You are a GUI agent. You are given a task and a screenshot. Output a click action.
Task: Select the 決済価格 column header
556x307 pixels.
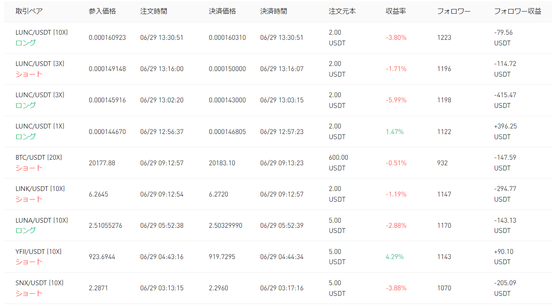pyautogui.click(x=222, y=11)
